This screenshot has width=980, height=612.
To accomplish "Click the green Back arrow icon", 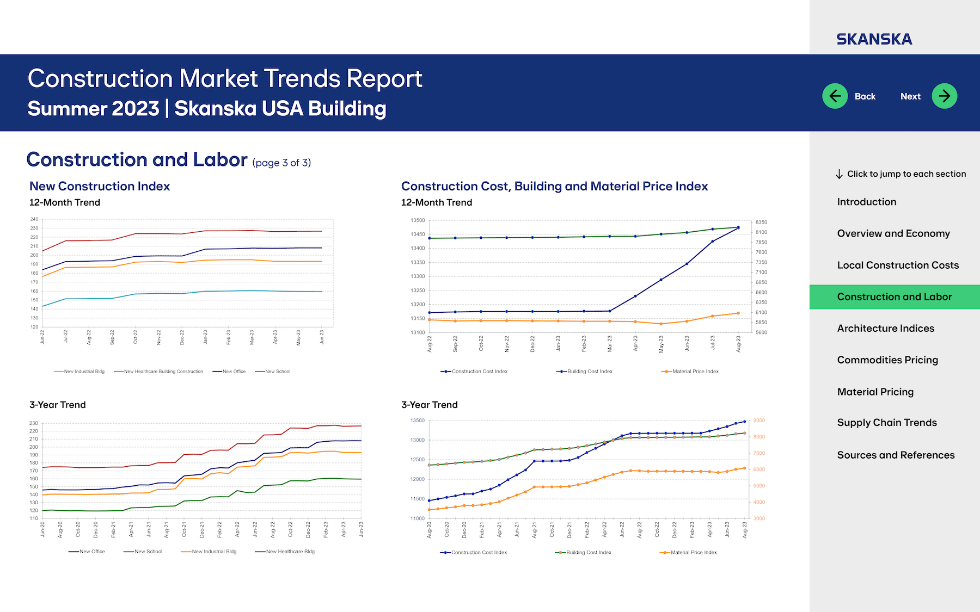I will [x=835, y=96].
